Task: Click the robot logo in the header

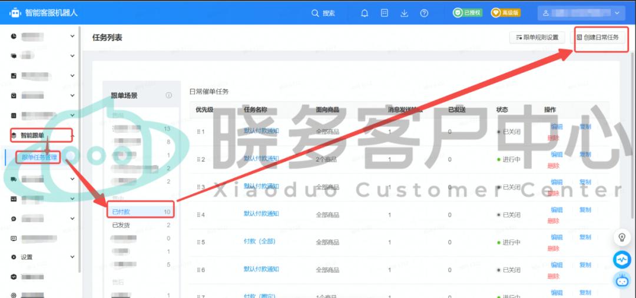Action: (15, 13)
